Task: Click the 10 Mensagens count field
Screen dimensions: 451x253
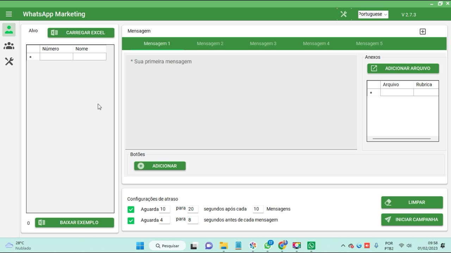Action: [258, 209]
